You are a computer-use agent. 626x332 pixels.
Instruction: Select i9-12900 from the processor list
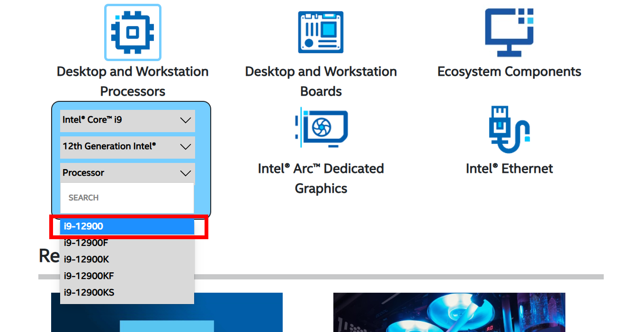pyautogui.click(x=127, y=226)
